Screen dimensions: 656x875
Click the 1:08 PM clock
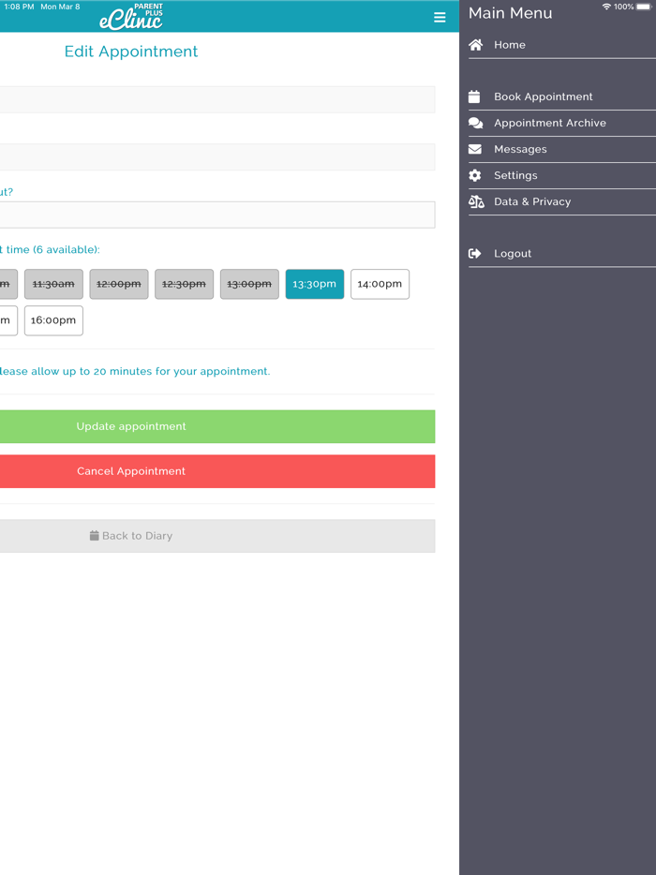pyautogui.click(x=19, y=7)
